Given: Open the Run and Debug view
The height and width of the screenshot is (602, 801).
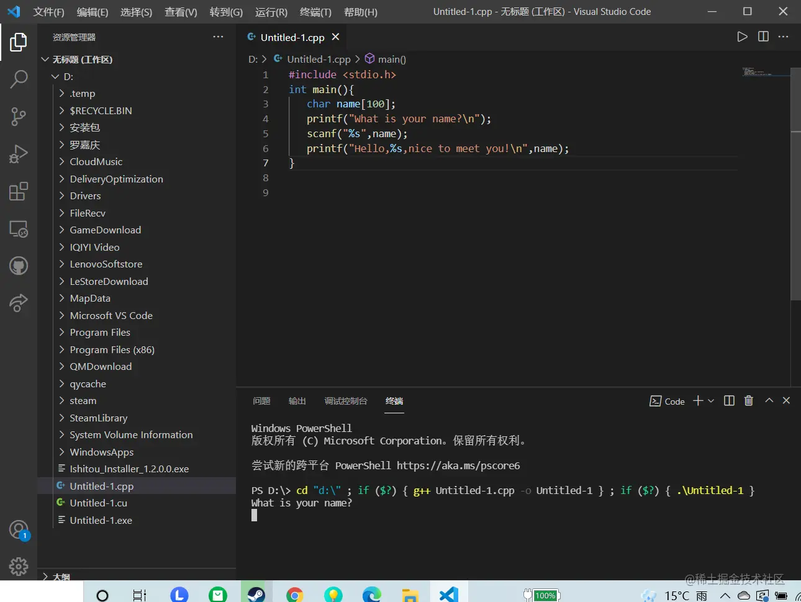Looking at the screenshot, I should click(19, 154).
